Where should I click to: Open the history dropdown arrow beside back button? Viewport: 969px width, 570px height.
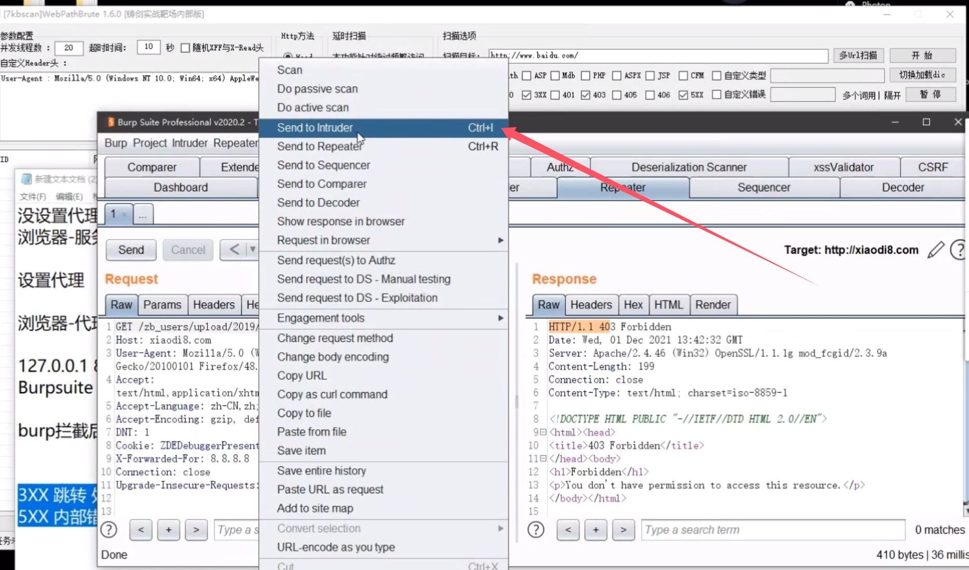(x=253, y=250)
